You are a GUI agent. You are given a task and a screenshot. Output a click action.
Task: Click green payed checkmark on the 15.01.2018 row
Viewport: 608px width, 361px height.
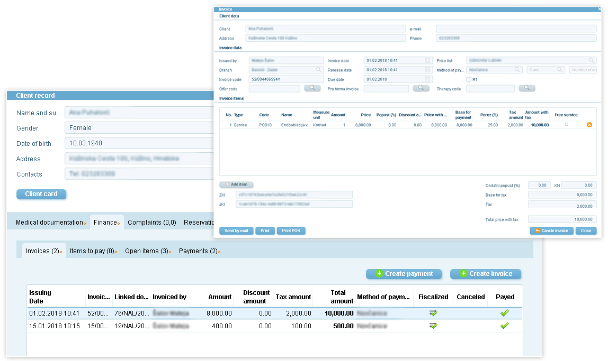pos(504,326)
